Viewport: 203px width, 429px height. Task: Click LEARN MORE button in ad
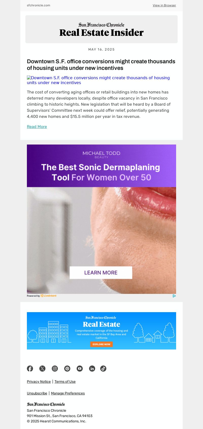coord(101,273)
